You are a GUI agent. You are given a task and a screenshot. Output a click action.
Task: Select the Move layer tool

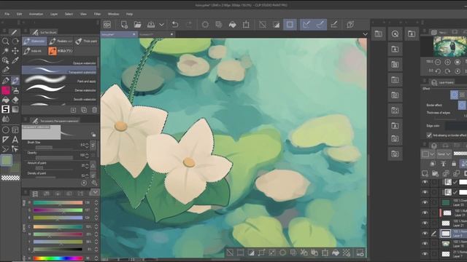[x=15, y=51]
